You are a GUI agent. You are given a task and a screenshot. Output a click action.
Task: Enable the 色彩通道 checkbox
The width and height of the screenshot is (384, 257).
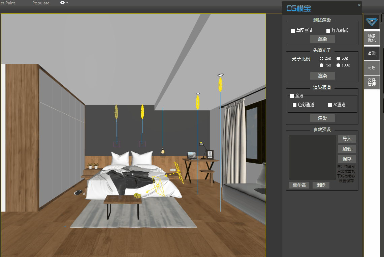294,105
